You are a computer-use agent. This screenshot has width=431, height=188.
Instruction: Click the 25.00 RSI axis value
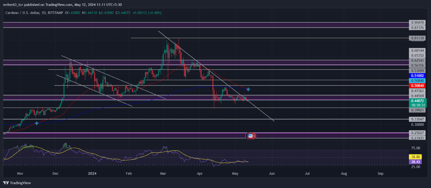(415, 167)
